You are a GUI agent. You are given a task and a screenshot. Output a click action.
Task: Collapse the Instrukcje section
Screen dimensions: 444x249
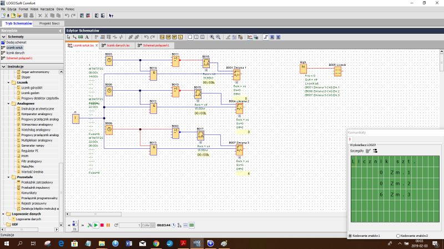[x=3, y=66]
